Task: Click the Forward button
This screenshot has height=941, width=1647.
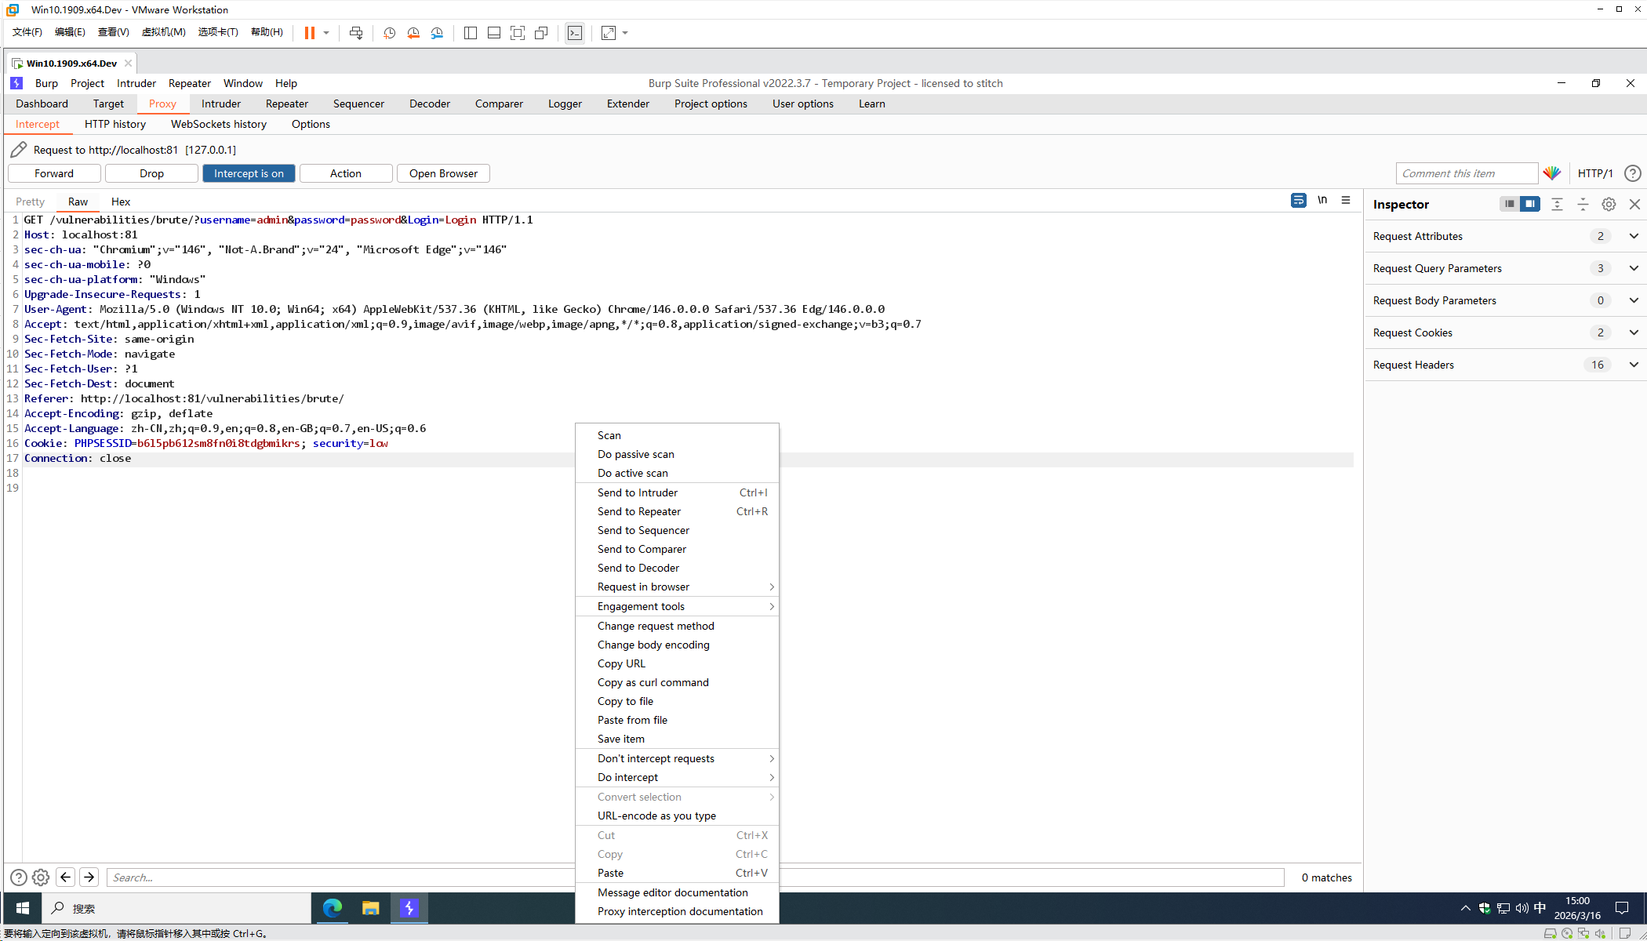Action: (x=54, y=173)
